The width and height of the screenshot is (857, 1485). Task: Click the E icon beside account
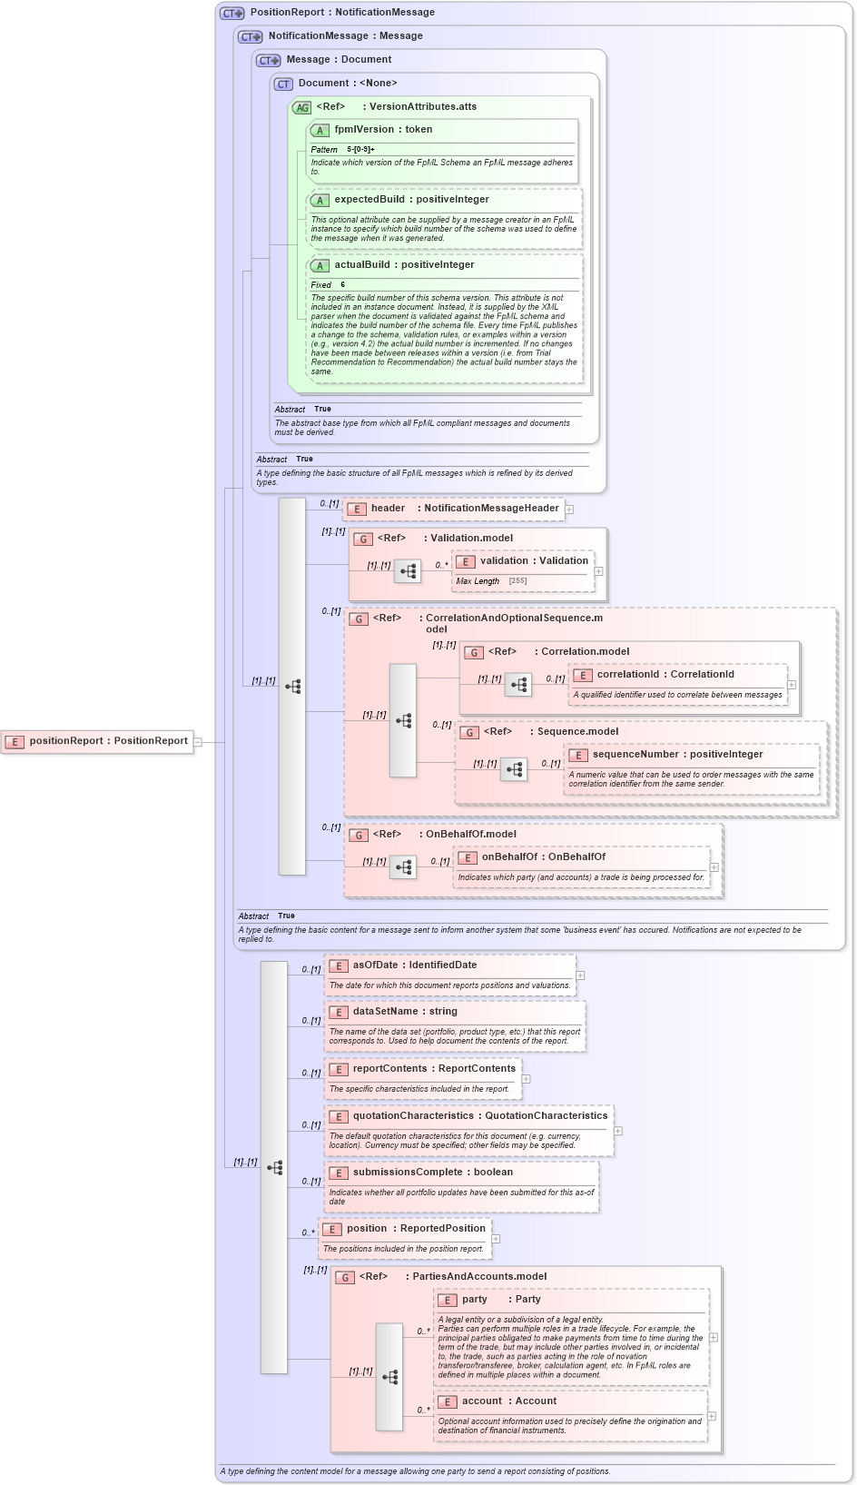448,1401
